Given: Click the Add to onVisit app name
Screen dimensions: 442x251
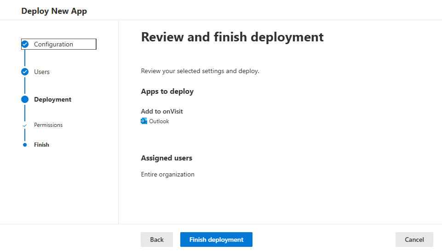Looking at the screenshot, I should tap(162, 111).
